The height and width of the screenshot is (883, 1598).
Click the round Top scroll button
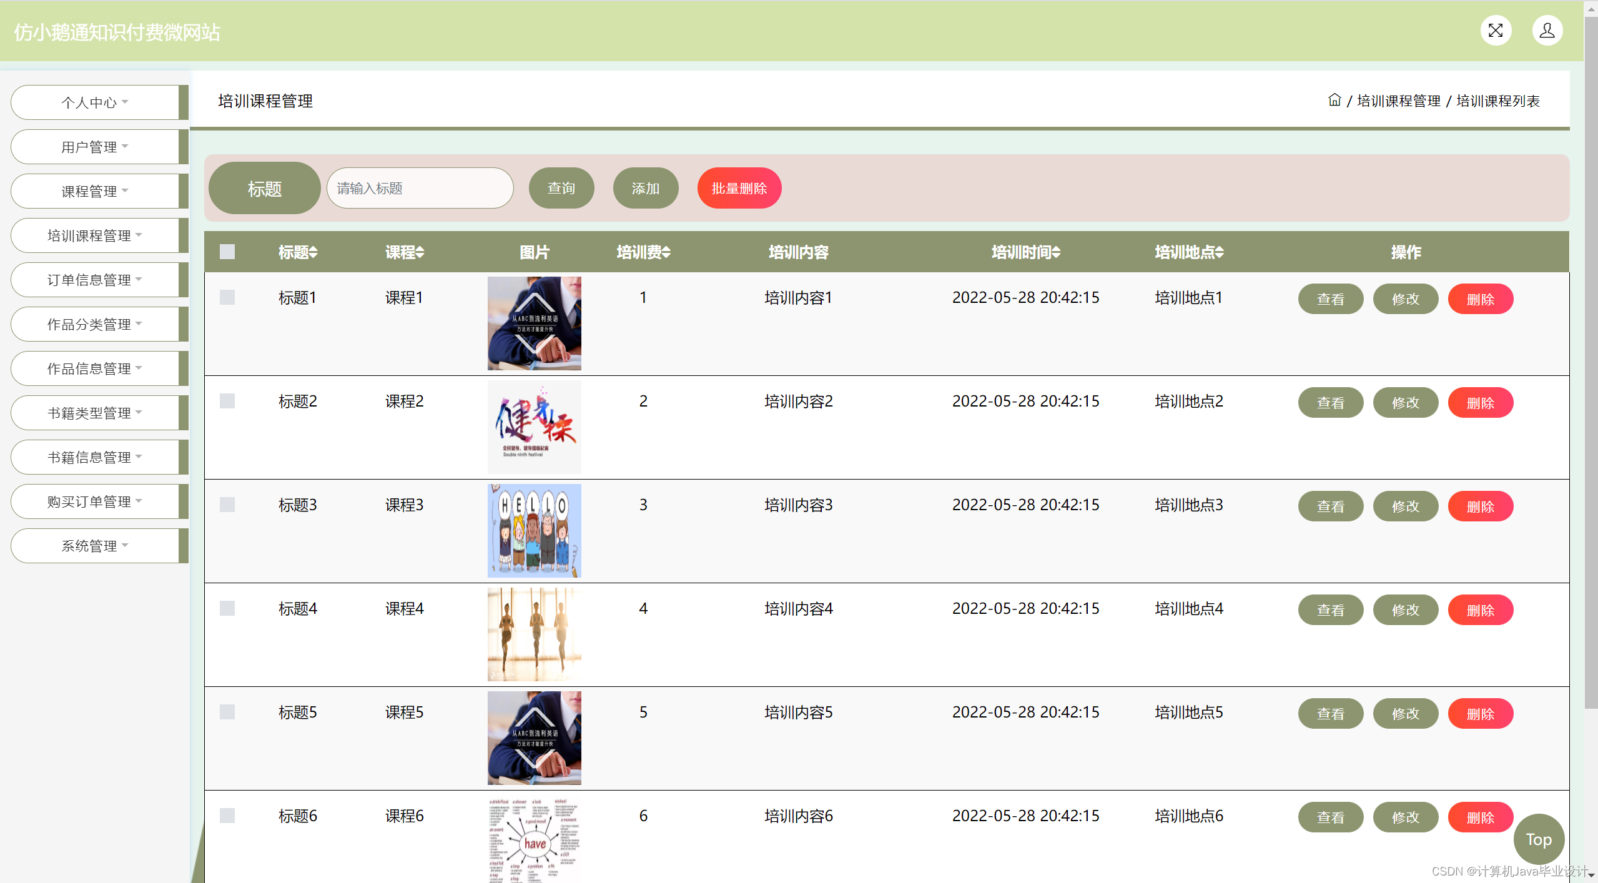pyautogui.click(x=1538, y=839)
